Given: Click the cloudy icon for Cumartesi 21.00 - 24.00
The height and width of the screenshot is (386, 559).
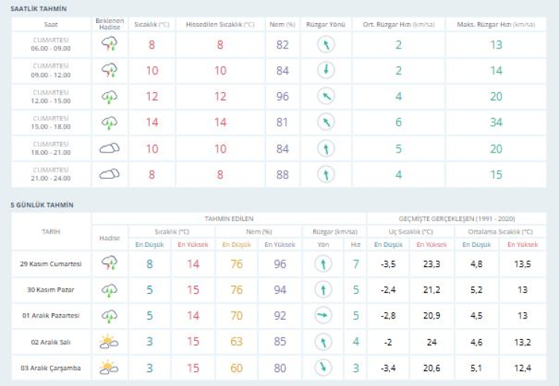Looking at the screenshot, I should pyautogui.click(x=110, y=175).
